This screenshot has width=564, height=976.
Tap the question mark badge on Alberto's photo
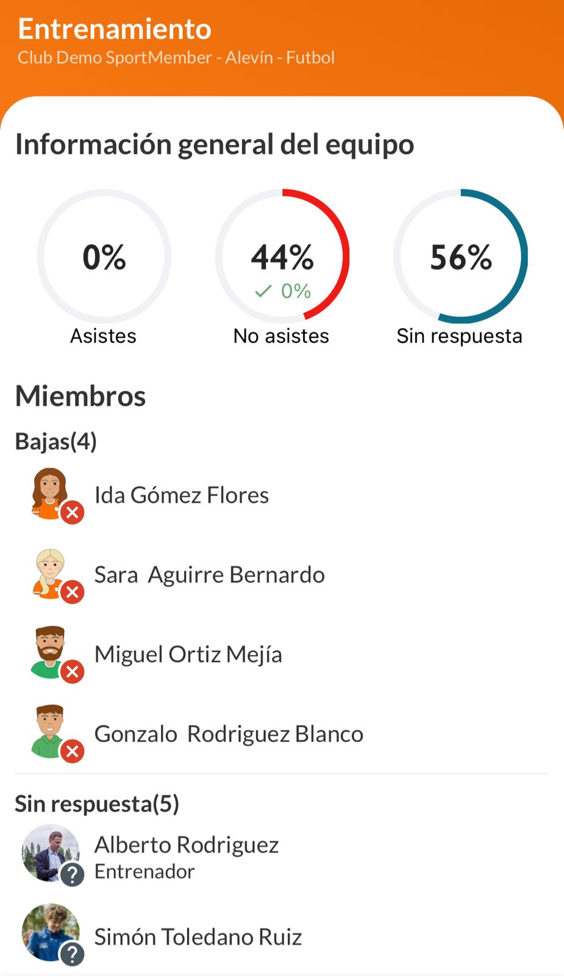click(73, 875)
